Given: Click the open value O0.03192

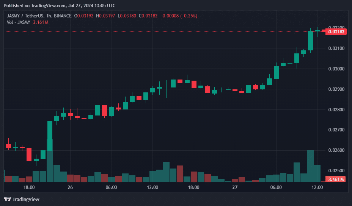Looking at the screenshot, I should [84, 16].
